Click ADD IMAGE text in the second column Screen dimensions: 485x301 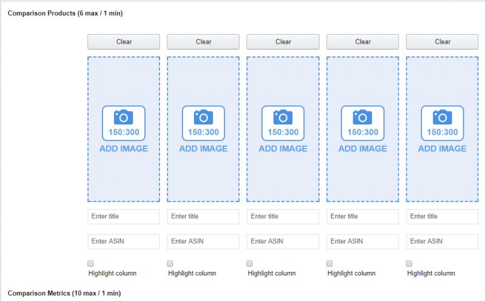point(203,149)
